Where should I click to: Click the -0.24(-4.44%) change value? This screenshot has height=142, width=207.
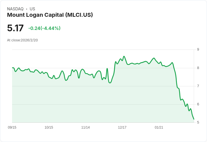[44, 28]
